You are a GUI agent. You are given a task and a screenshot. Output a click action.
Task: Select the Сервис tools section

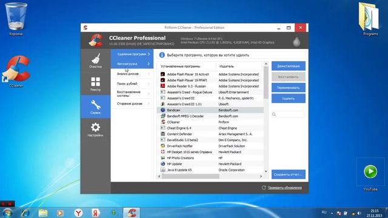[96, 107]
